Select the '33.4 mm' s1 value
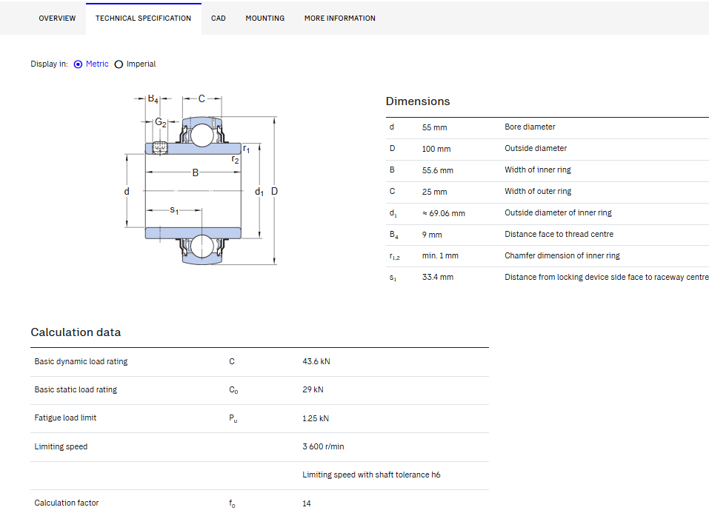709x513 pixels. 437,277
